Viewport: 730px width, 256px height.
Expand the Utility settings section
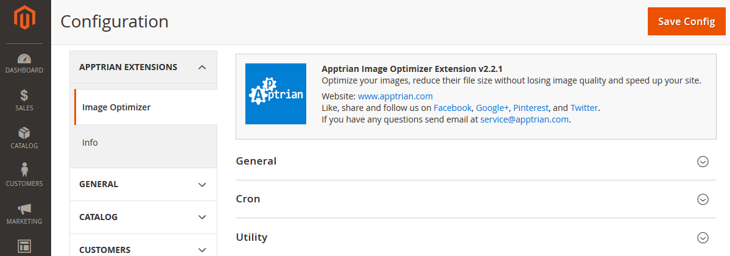[x=703, y=237]
